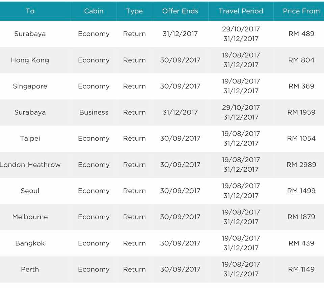The image size is (324, 288).
Task: Click the RM 369 Singapore price
Action: [x=301, y=86]
